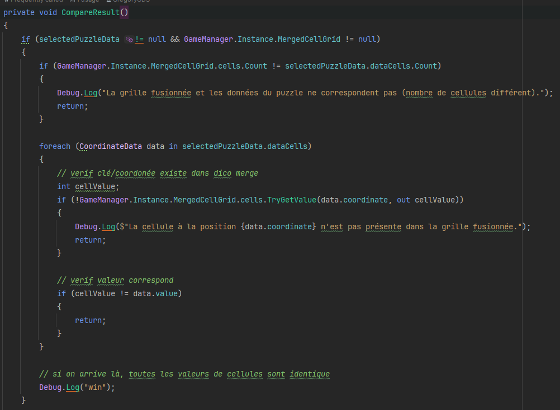The width and height of the screenshot is (560, 410).
Task: Click the comment "// verif valeur correspond"
Action: click(115, 280)
